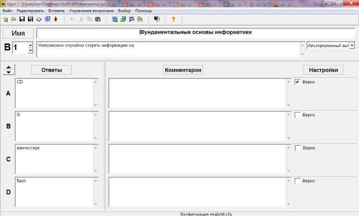Click the Комментарии button
The width and height of the screenshot is (359, 216).
point(183,70)
